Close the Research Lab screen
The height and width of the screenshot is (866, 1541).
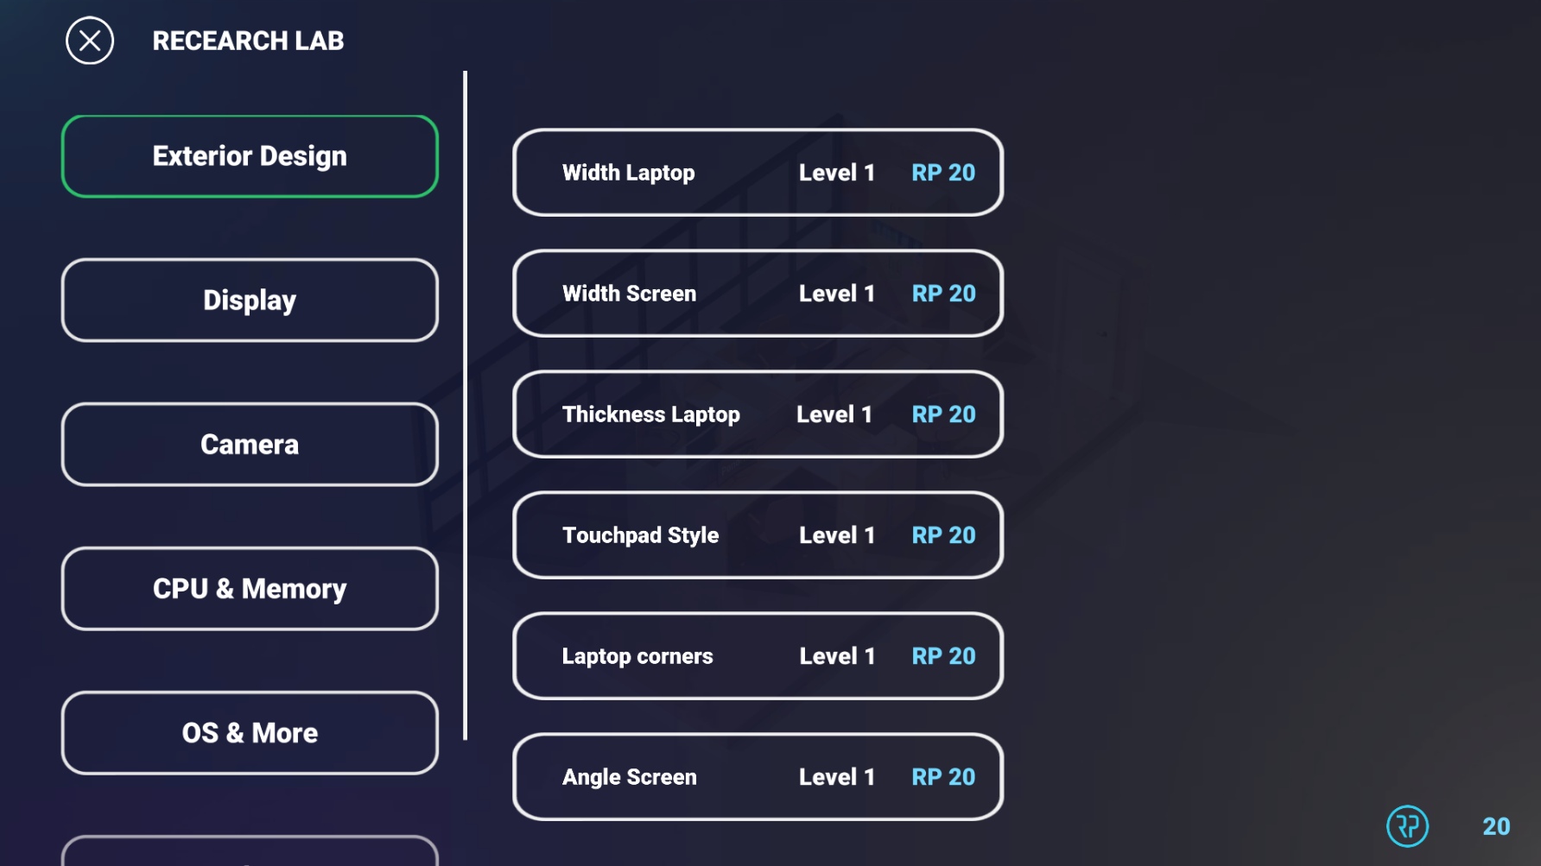[90, 41]
